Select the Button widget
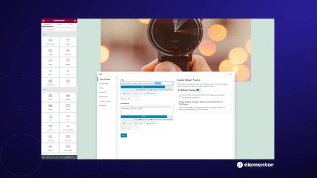317x178 pixels. pyautogui.click(x=68, y=62)
